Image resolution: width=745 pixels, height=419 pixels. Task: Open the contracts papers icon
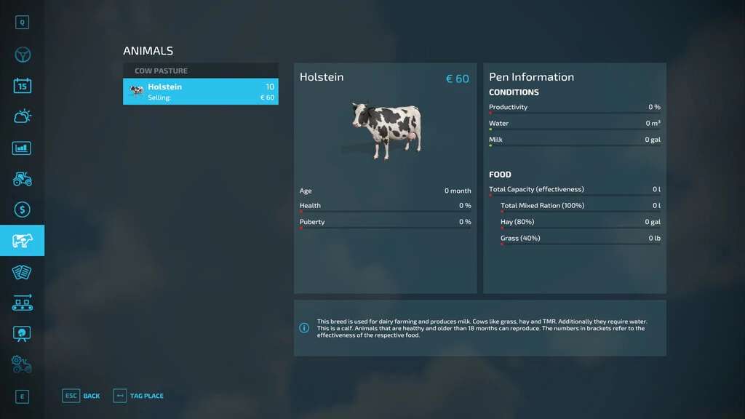[x=22, y=271]
